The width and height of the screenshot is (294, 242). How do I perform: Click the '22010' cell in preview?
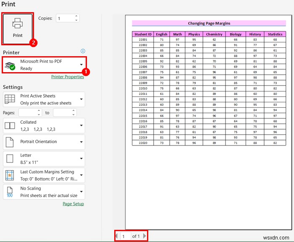[143, 88]
